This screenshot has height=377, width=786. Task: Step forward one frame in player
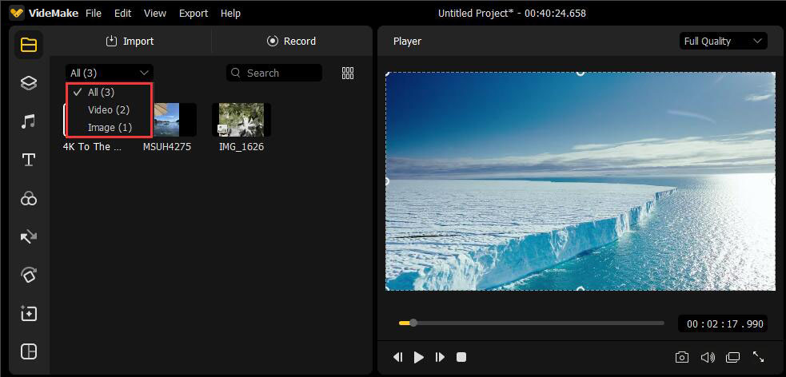click(440, 357)
